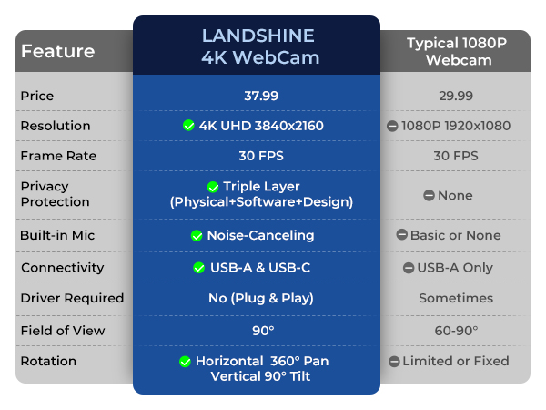
Task: Click the green checkmark next to USB-A & USB-C
Action: tap(198, 268)
